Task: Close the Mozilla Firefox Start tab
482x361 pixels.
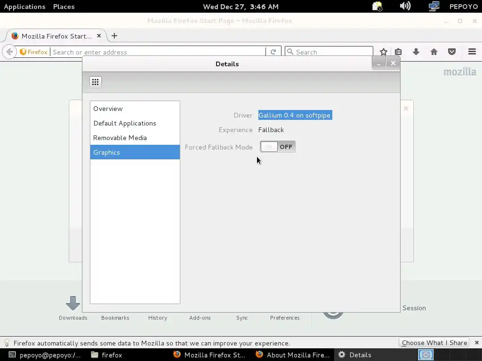Action: (x=99, y=36)
